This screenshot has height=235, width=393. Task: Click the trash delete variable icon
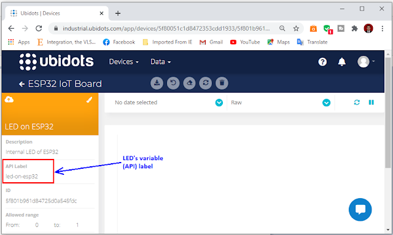coord(222,83)
